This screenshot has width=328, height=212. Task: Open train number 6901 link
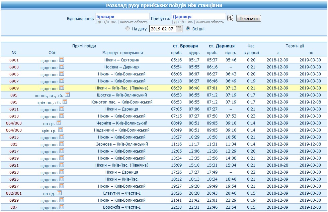pyautogui.click(x=14, y=60)
